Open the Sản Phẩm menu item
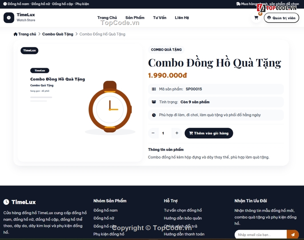Screen dimensions: 304x240 pyautogui.click(x=135, y=18)
